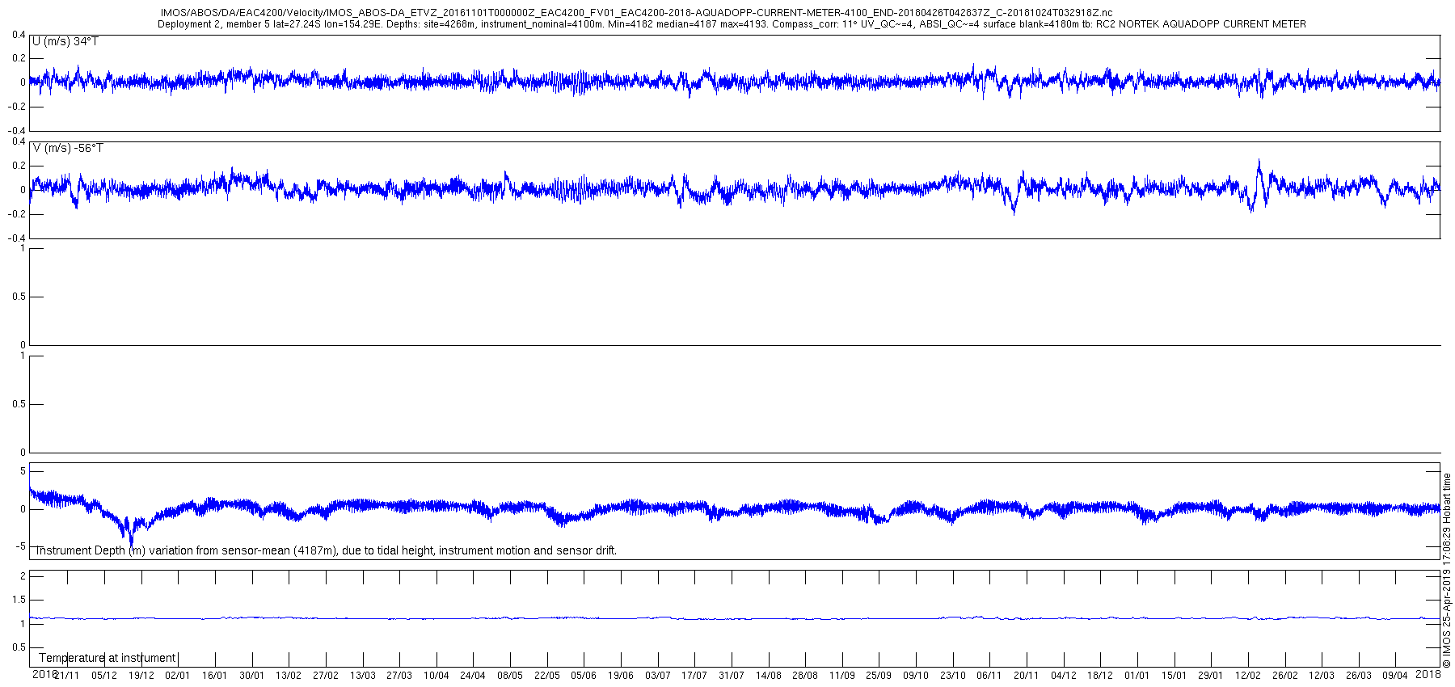
Task: Click the '-0.4' bottom tick of V panel
Action: [17, 238]
